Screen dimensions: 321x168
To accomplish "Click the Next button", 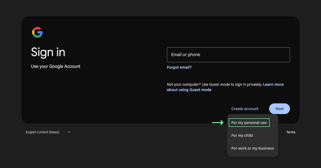I will 280,109.
